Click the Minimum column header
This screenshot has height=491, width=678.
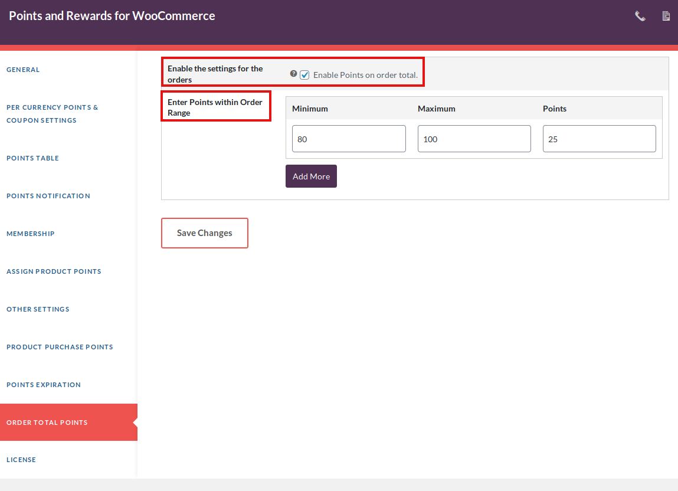310,109
